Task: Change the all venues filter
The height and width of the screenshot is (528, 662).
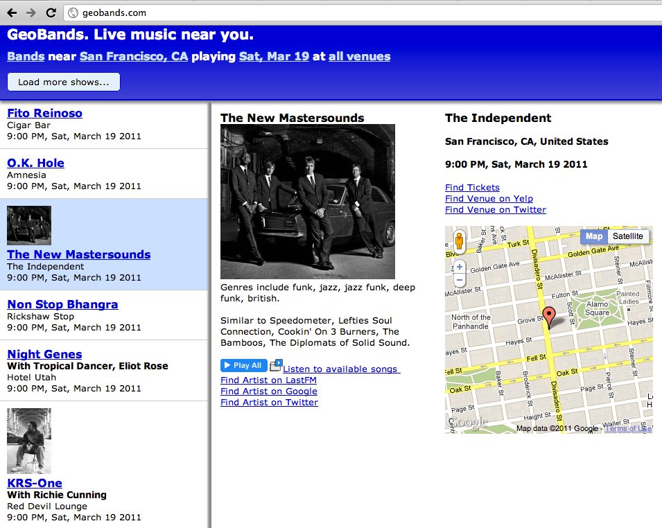Action: tap(359, 57)
